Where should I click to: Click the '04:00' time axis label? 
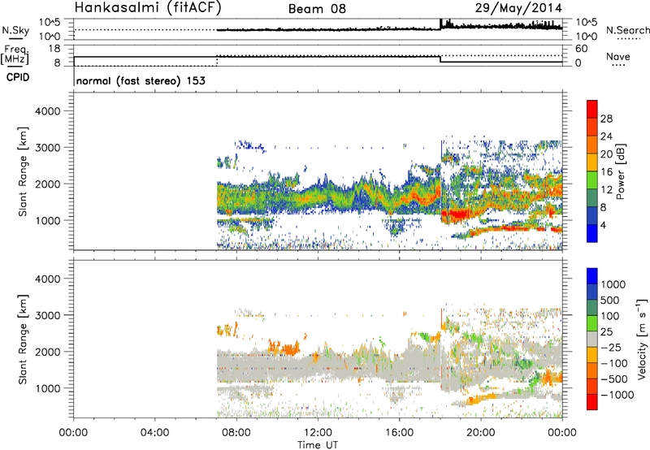coord(155,433)
